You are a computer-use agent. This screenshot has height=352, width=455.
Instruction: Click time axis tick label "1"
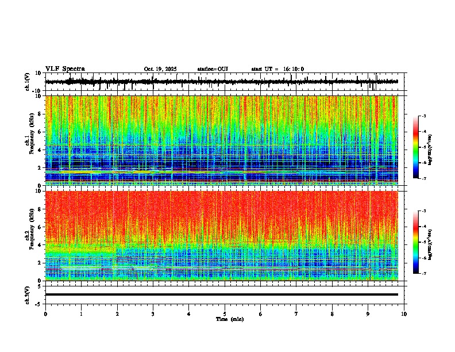click(81, 314)
